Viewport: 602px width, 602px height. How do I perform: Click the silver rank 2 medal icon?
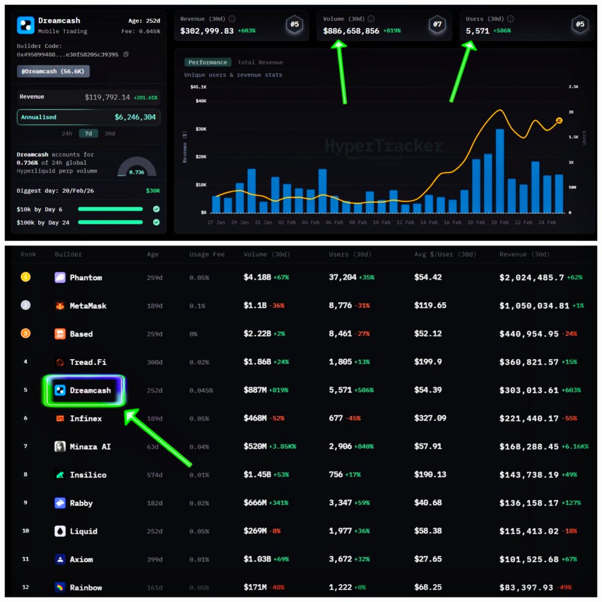[26, 305]
